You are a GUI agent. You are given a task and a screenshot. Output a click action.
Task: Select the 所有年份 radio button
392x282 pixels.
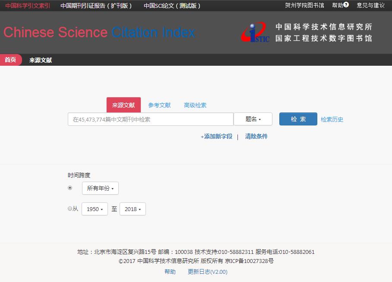(70, 188)
